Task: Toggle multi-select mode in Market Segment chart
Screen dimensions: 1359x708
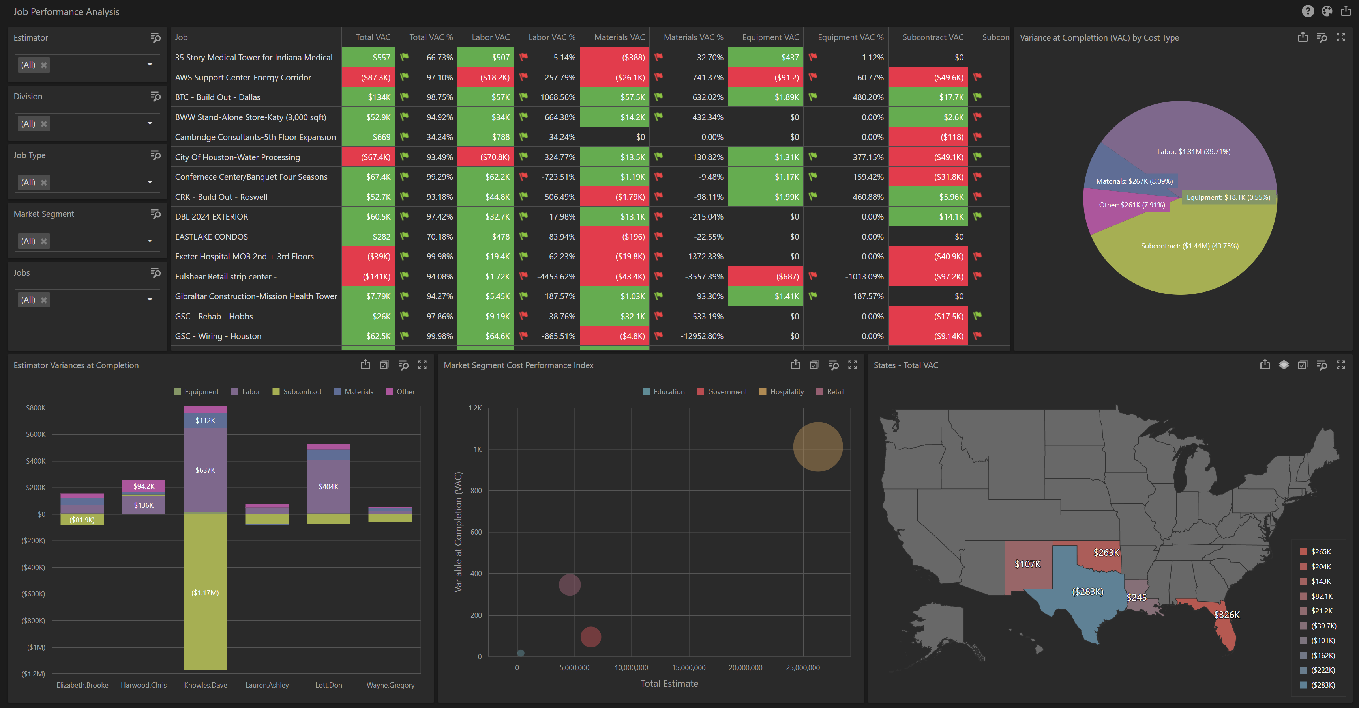Action: click(814, 365)
